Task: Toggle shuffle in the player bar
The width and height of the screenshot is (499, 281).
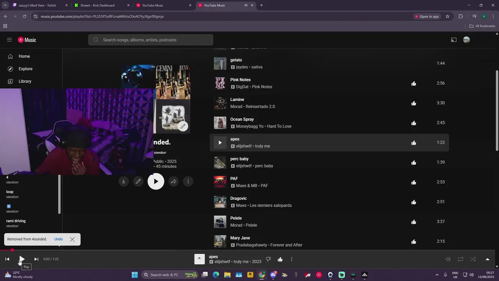Action: 473,259
